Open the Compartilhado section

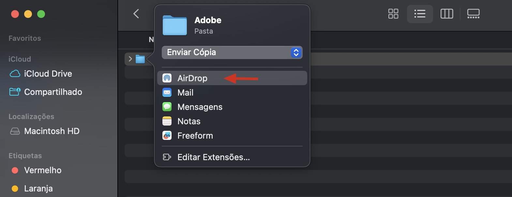[x=53, y=92]
